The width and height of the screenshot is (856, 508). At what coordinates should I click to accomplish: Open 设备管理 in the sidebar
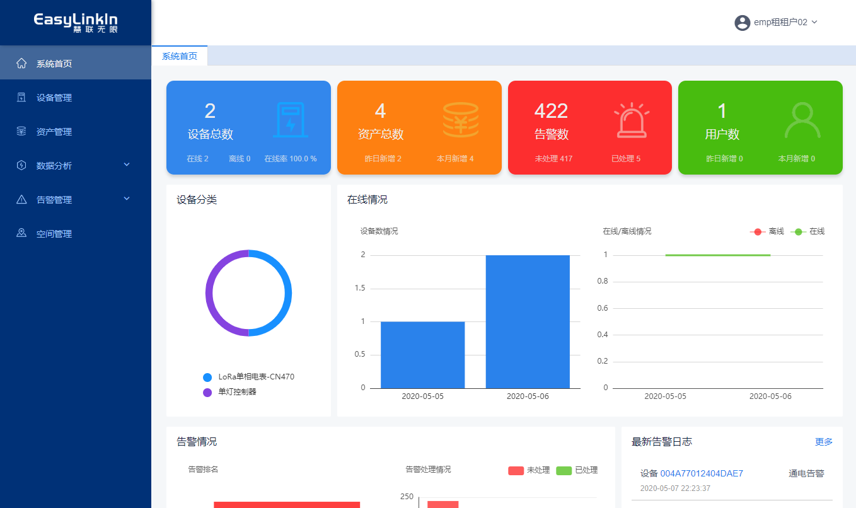pos(76,97)
